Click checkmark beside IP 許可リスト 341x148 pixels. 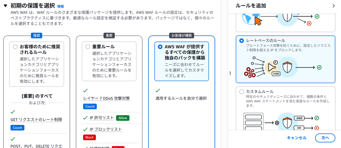(x=85, y=118)
